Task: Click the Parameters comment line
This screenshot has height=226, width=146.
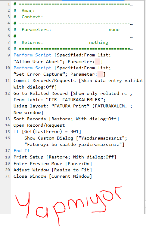Action: [x=67, y=29]
